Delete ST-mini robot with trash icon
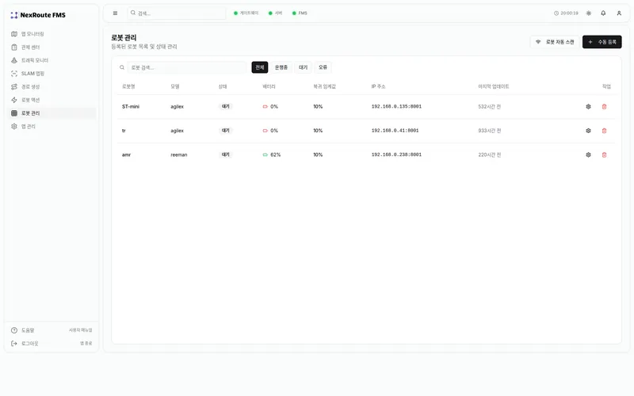The height and width of the screenshot is (396, 634). click(605, 107)
